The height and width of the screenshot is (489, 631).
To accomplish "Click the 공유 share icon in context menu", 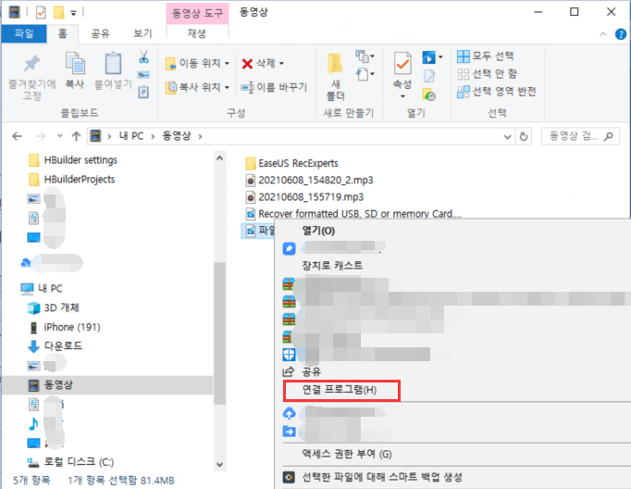I will click(289, 371).
